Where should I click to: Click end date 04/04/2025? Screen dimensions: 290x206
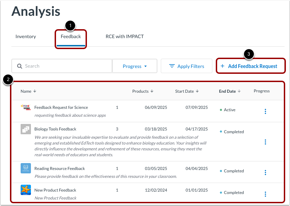[197, 169]
